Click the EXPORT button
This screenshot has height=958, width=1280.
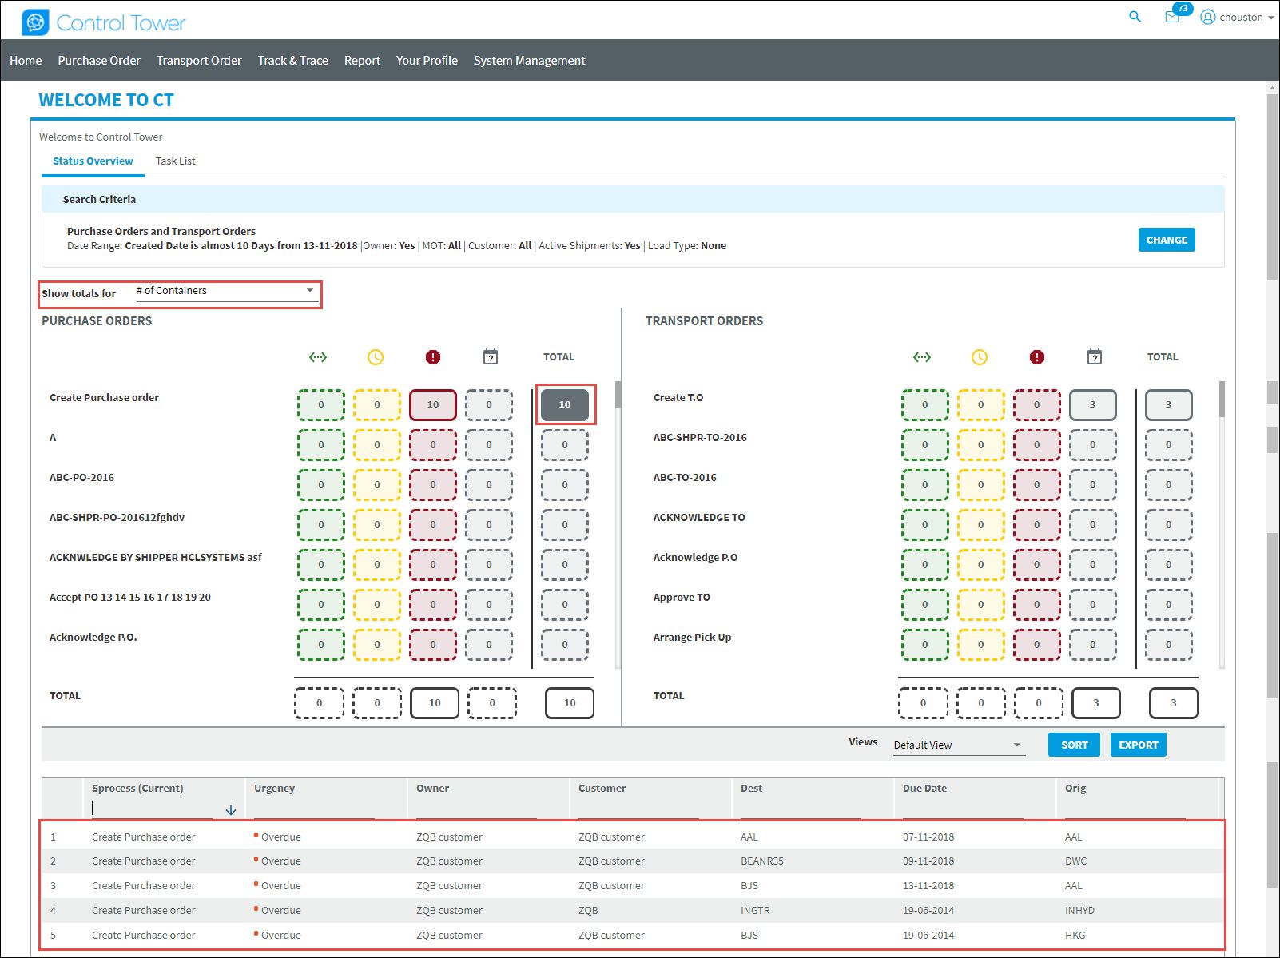tap(1139, 745)
